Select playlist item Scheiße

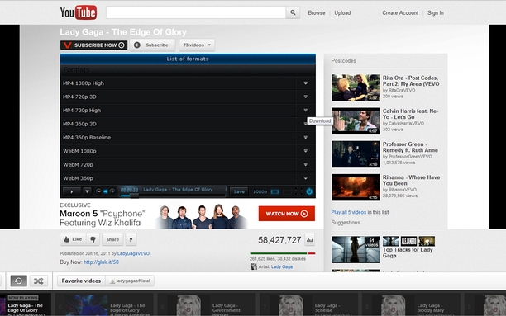pos(310,304)
